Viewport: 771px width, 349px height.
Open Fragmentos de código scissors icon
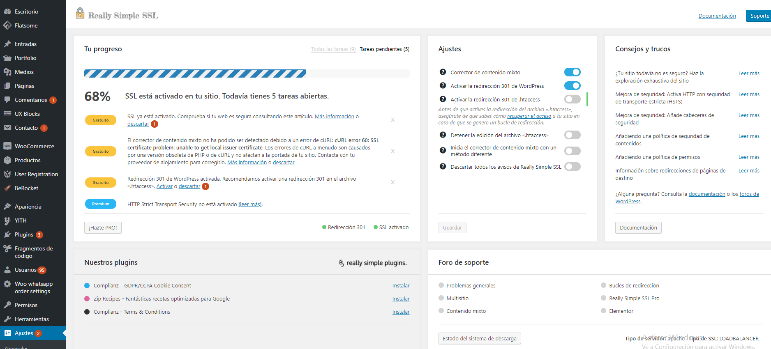pos(7,248)
